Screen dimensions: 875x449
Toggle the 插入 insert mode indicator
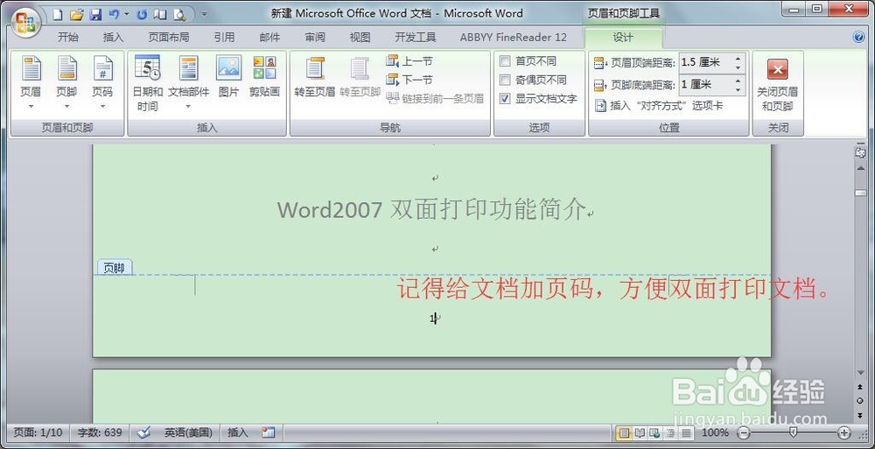(238, 432)
